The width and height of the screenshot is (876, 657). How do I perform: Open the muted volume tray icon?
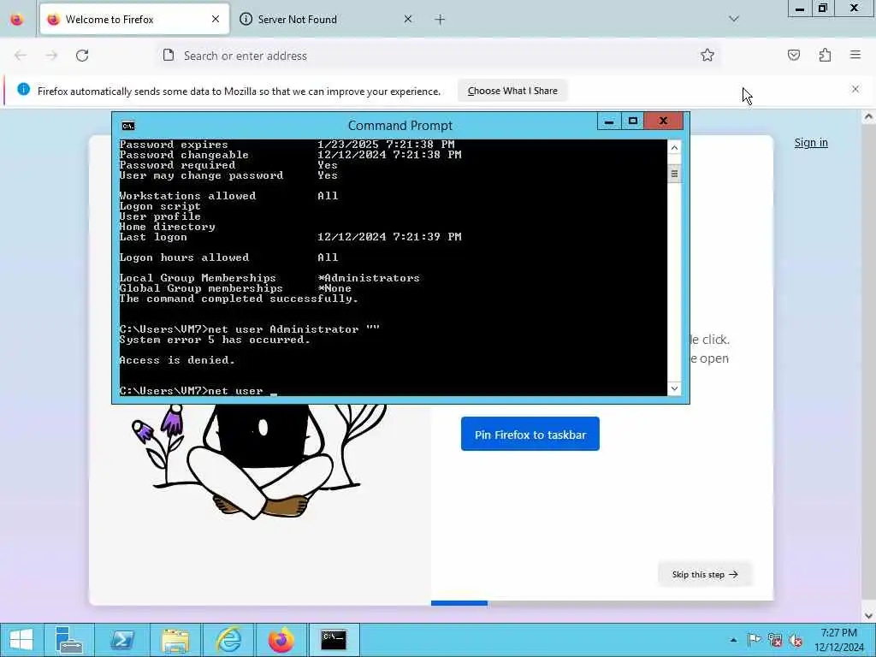click(796, 640)
